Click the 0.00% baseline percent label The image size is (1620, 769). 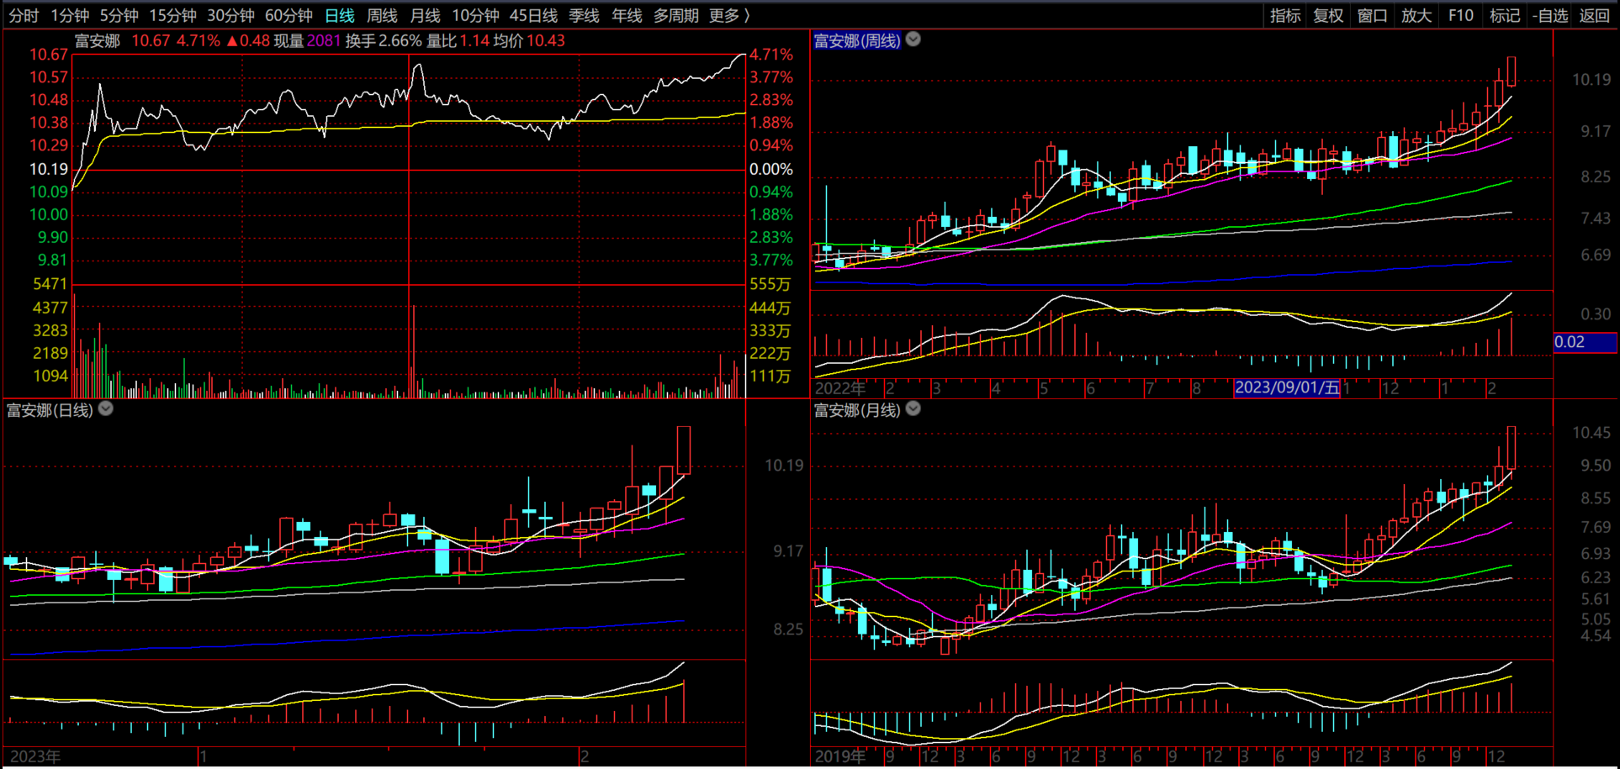pos(771,170)
